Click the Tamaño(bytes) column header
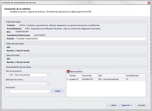The height and width of the screenshot is (111, 152). click(136, 76)
